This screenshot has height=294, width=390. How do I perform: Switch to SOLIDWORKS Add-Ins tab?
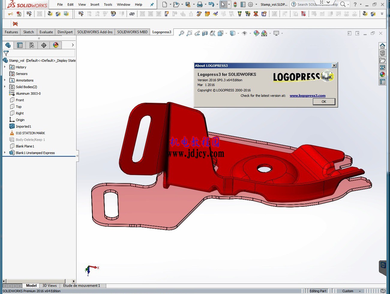95,32
